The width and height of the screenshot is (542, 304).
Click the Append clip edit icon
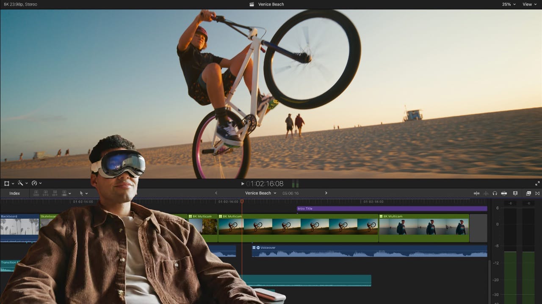pos(55,193)
